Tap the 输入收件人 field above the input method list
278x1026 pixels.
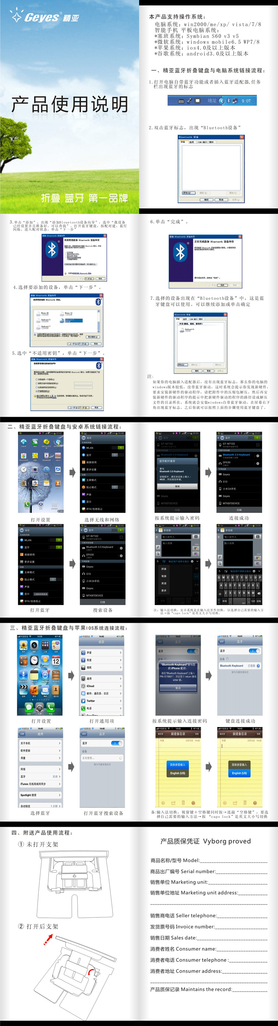point(176,537)
